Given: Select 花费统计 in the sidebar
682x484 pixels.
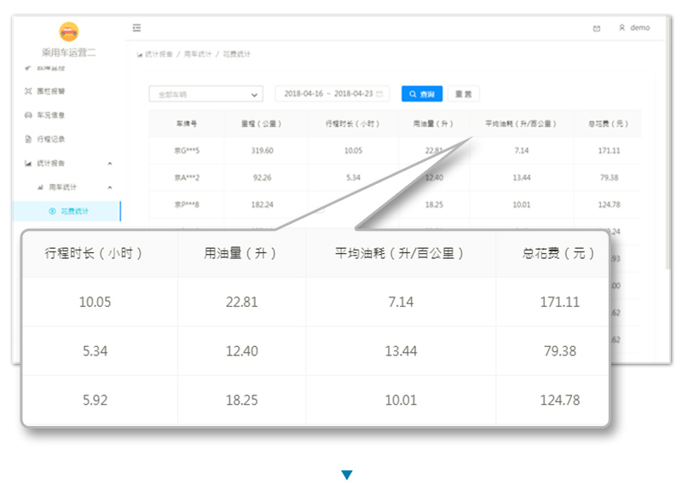Looking at the screenshot, I should tap(74, 210).
